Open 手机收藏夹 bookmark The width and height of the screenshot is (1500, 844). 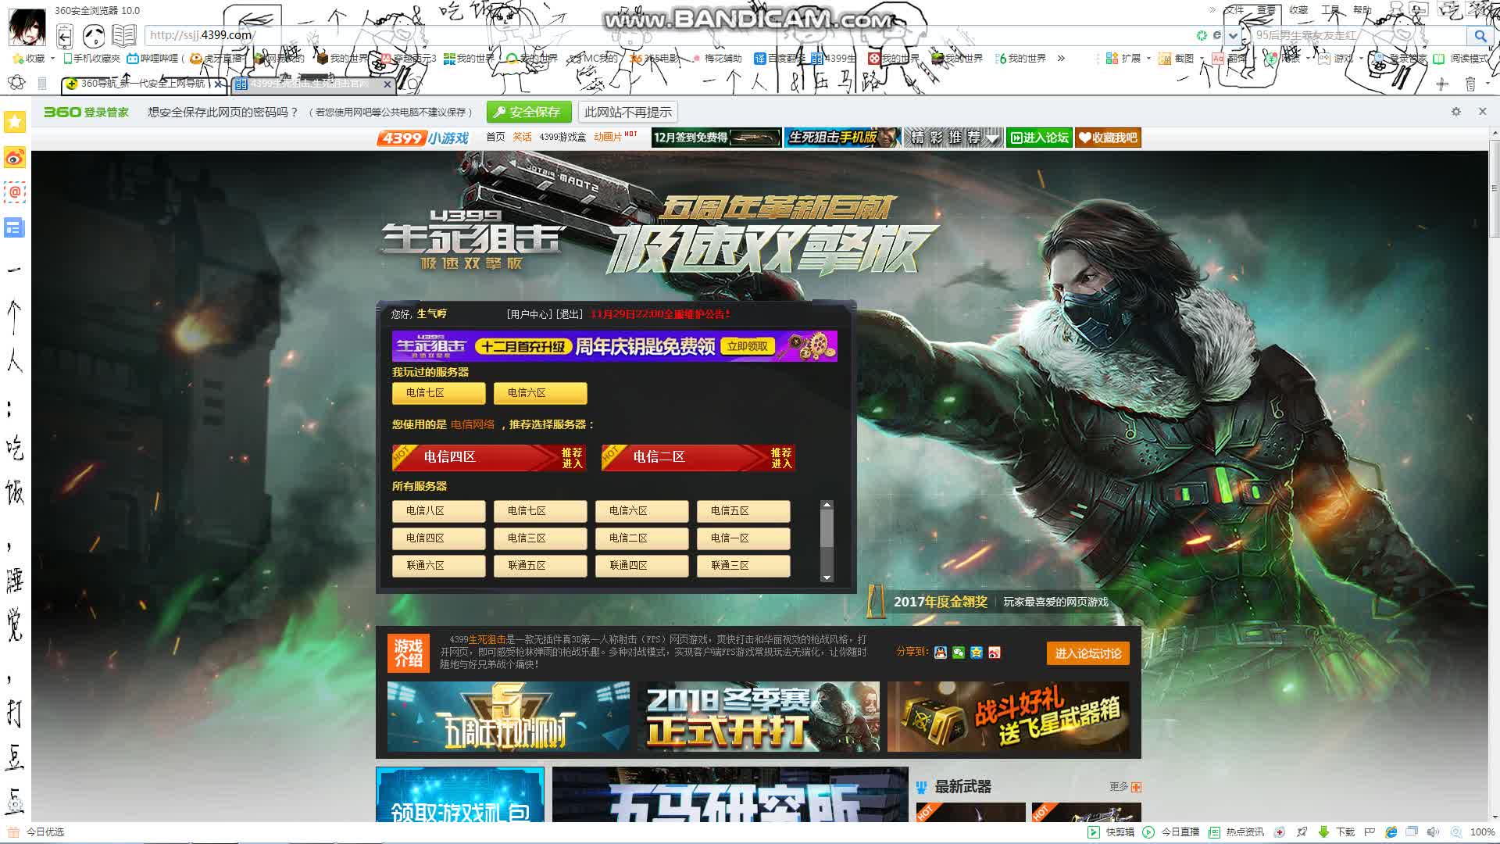coord(92,59)
